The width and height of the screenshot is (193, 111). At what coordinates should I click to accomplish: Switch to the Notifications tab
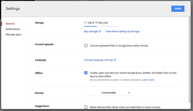point(13,29)
